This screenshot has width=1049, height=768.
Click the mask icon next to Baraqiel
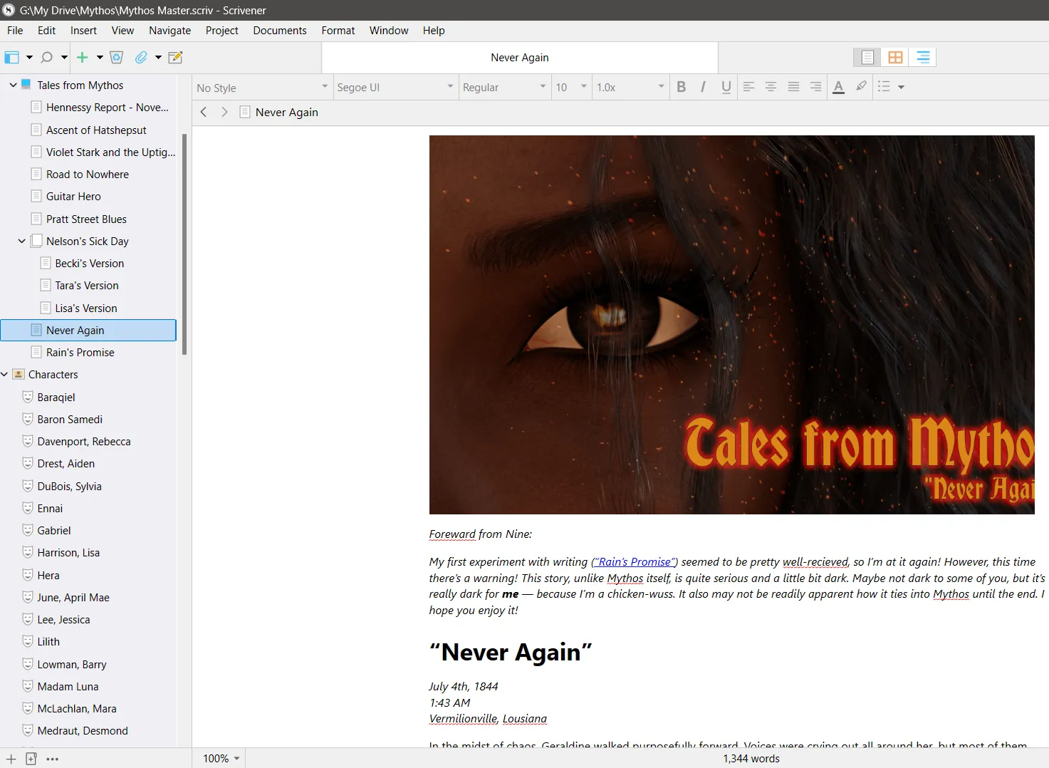28,397
